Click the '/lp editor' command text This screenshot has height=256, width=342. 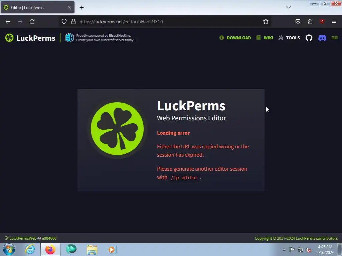(184, 178)
